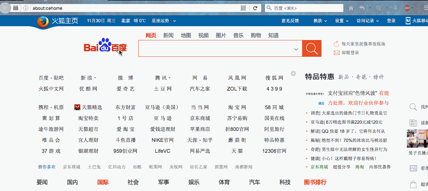This screenshot has height=191, width=428.
Task: Click headline 健康| 小心！这样戴帽子容易得病！
Action: click(x=344, y=158)
